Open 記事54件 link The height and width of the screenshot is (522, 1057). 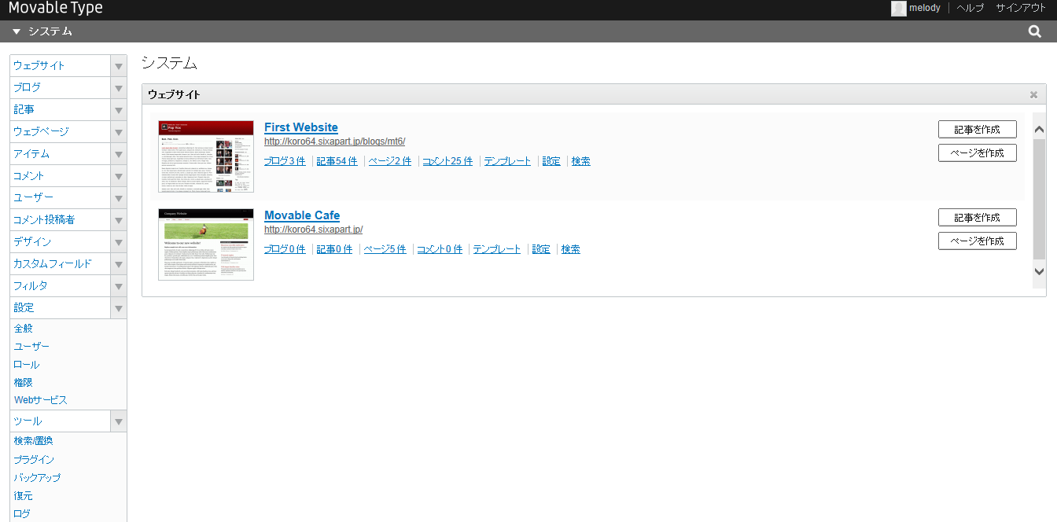click(x=337, y=161)
